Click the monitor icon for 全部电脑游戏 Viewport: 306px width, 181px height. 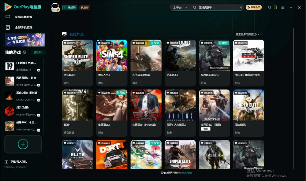[8, 17]
